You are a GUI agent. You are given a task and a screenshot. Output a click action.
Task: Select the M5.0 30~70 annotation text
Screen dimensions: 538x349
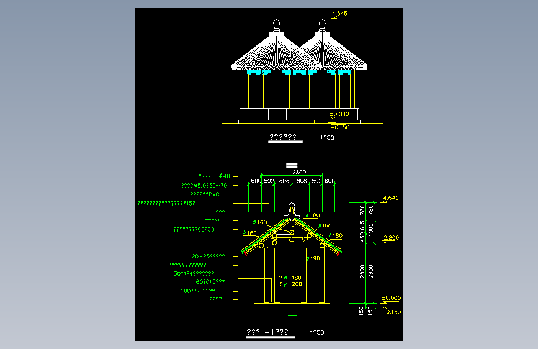click(x=204, y=186)
